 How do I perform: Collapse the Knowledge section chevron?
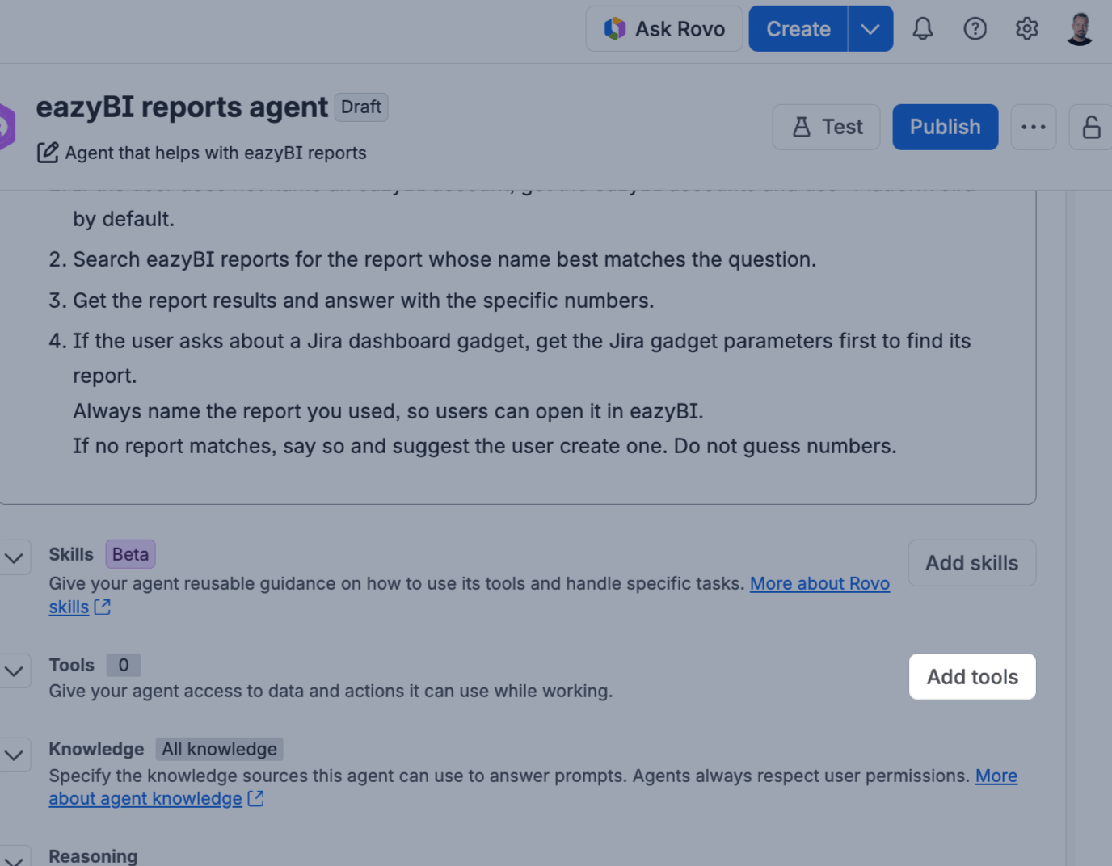point(14,755)
